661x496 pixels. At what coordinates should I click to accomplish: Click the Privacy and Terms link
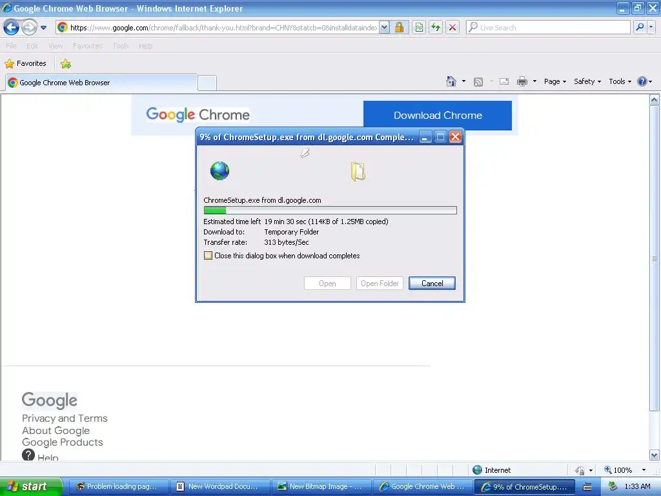point(65,418)
